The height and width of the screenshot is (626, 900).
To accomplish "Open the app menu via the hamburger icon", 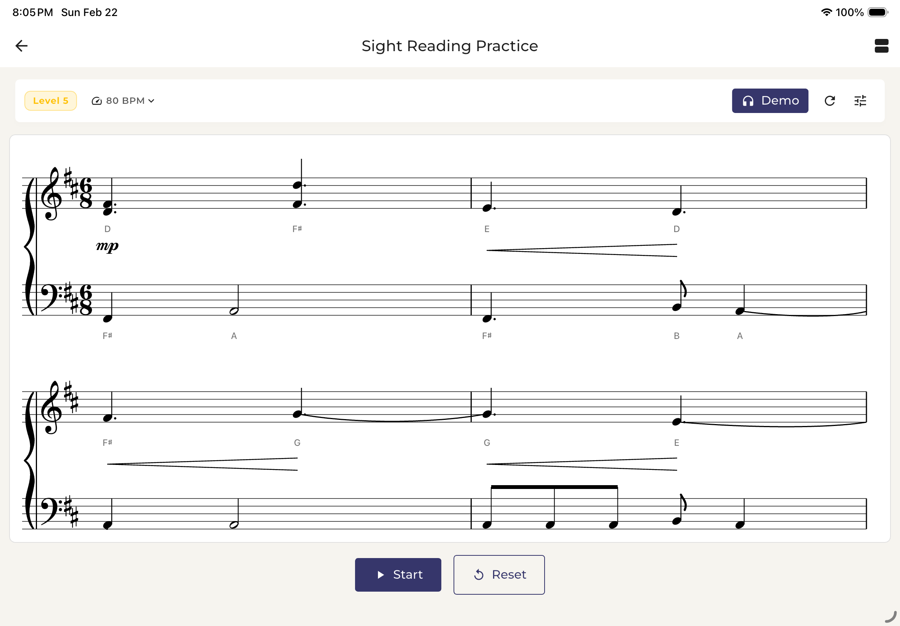I will click(882, 46).
